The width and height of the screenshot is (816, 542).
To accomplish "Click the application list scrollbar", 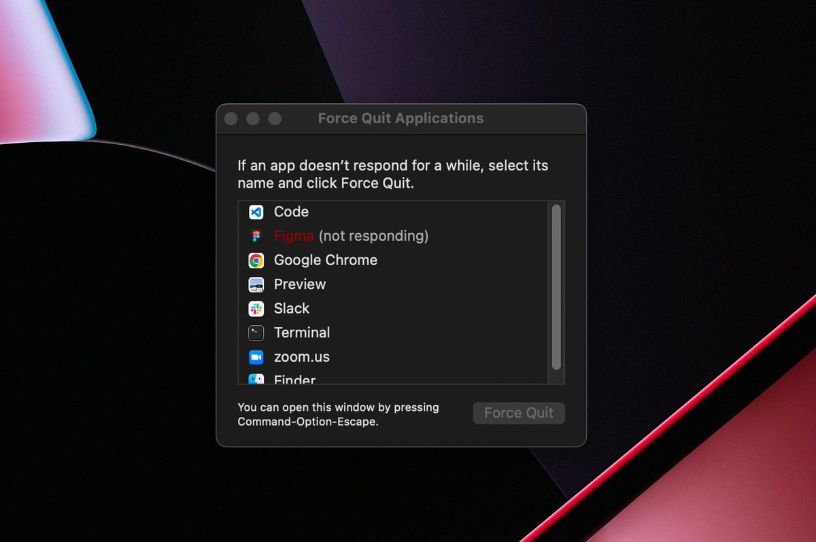I will (x=556, y=288).
